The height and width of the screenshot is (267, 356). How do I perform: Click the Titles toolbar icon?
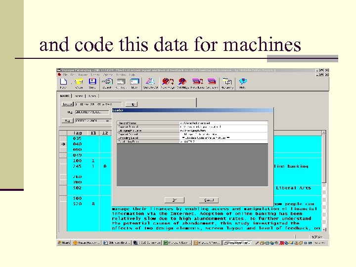click(134, 84)
